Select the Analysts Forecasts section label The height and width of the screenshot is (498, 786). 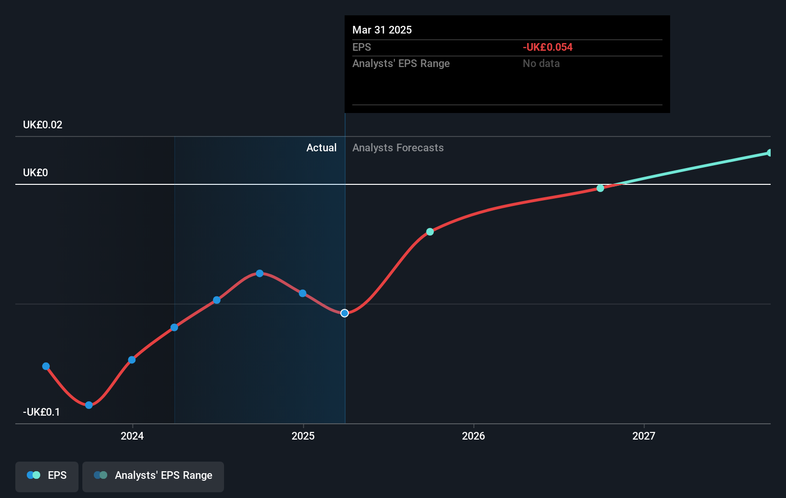[397, 147]
